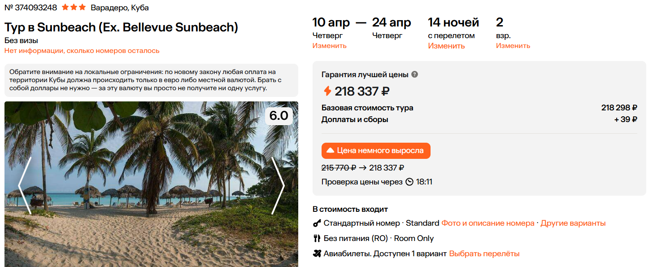Change the number of adults
Screen dimensions: 653x267
click(513, 46)
